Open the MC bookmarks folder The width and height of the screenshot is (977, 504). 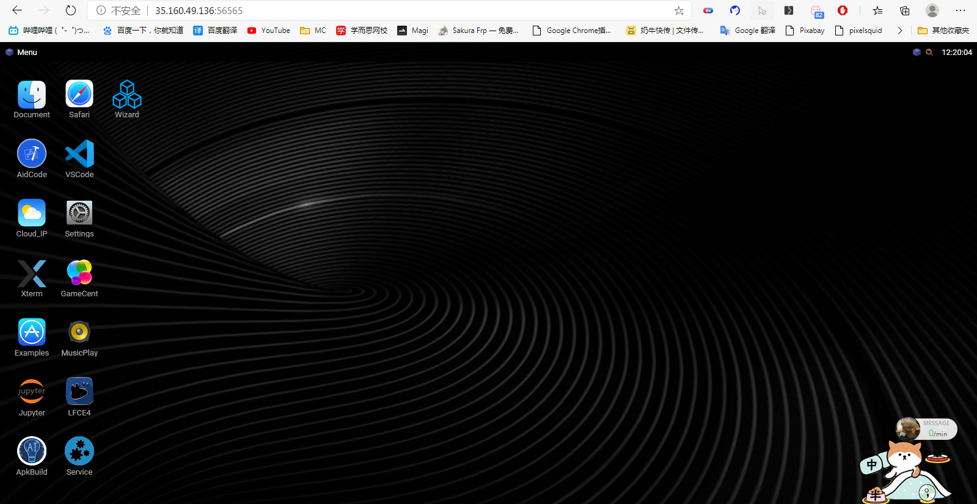[x=313, y=31]
